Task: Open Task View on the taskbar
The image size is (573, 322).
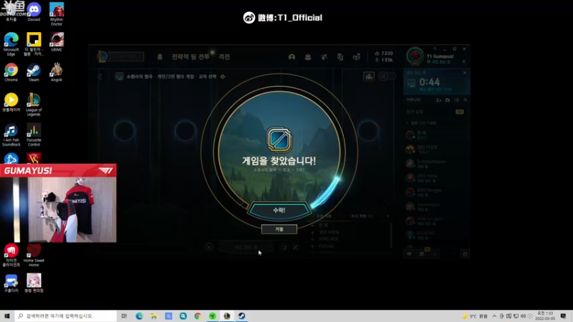Action: click(124, 316)
